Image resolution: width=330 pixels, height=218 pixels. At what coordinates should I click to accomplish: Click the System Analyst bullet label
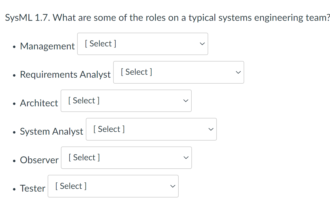tap(51, 132)
